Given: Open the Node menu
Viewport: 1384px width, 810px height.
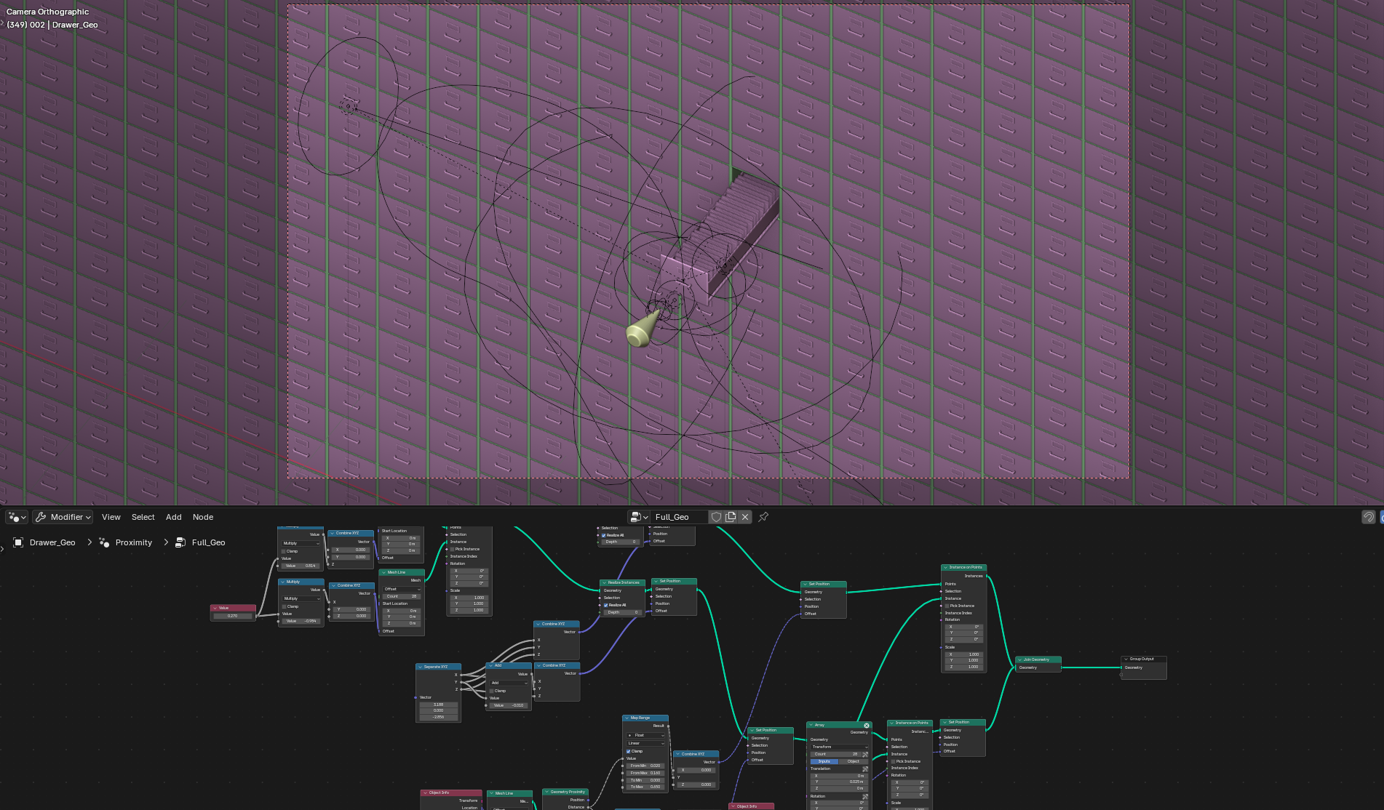Looking at the screenshot, I should pos(203,517).
